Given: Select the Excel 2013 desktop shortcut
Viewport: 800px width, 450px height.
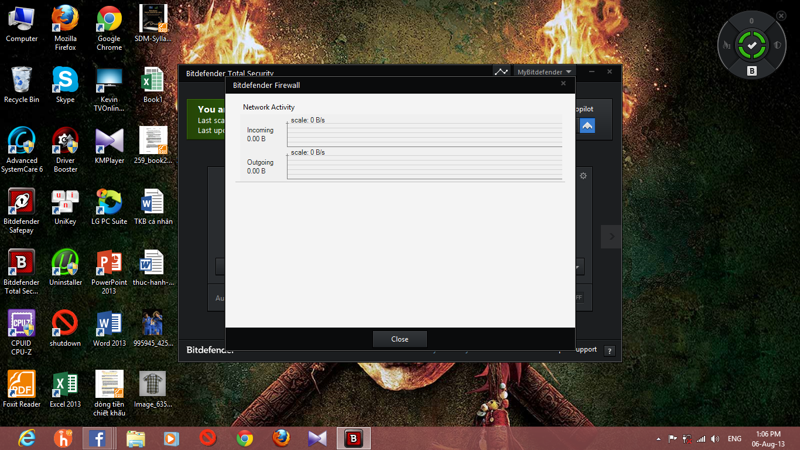Looking at the screenshot, I should [66, 390].
